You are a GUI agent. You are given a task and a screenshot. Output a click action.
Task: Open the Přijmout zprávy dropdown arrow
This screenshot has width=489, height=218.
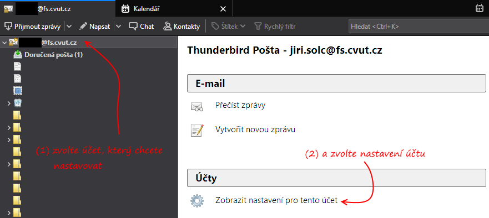pyautogui.click(x=69, y=27)
